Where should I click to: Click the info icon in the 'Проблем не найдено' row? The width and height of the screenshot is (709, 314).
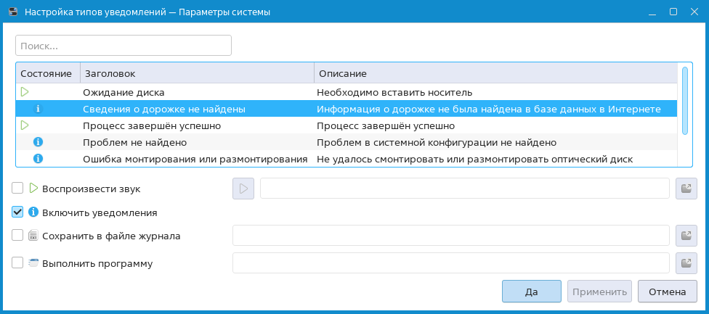tap(39, 142)
